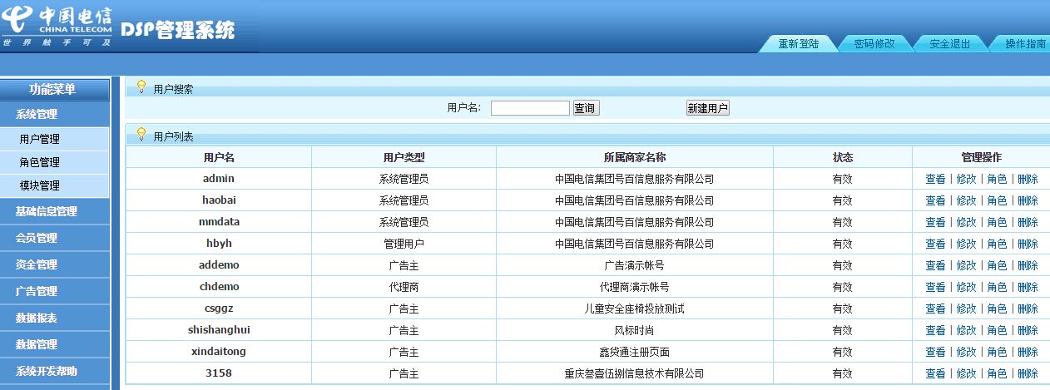The image size is (1050, 390).
Task: Expand the 数据管理 menu section
Action: point(55,344)
